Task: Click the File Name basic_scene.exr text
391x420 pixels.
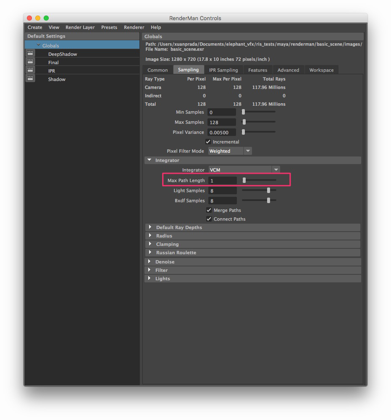Action: click(175, 49)
